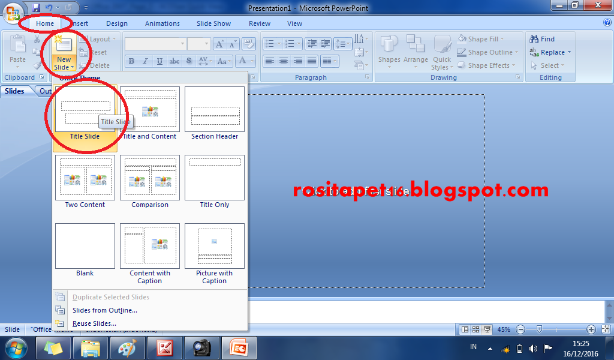Select the Comparison layout

(x=149, y=182)
